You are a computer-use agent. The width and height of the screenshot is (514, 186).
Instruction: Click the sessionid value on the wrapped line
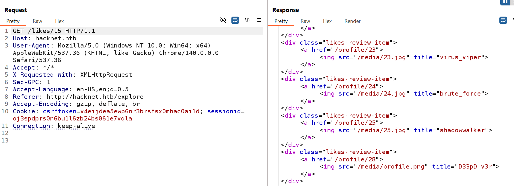(x=72, y=118)
